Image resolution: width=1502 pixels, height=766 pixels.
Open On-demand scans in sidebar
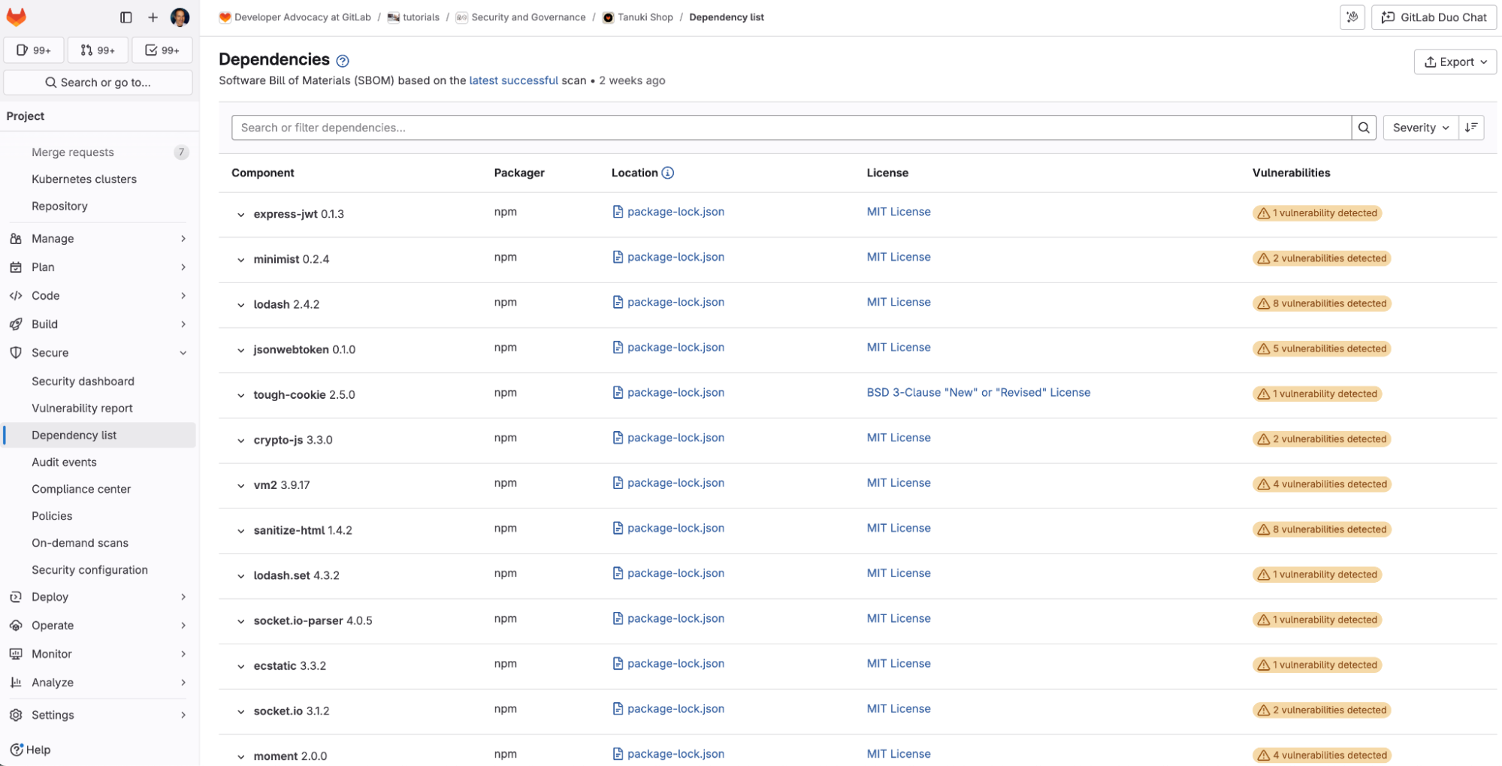pyautogui.click(x=99, y=544)
